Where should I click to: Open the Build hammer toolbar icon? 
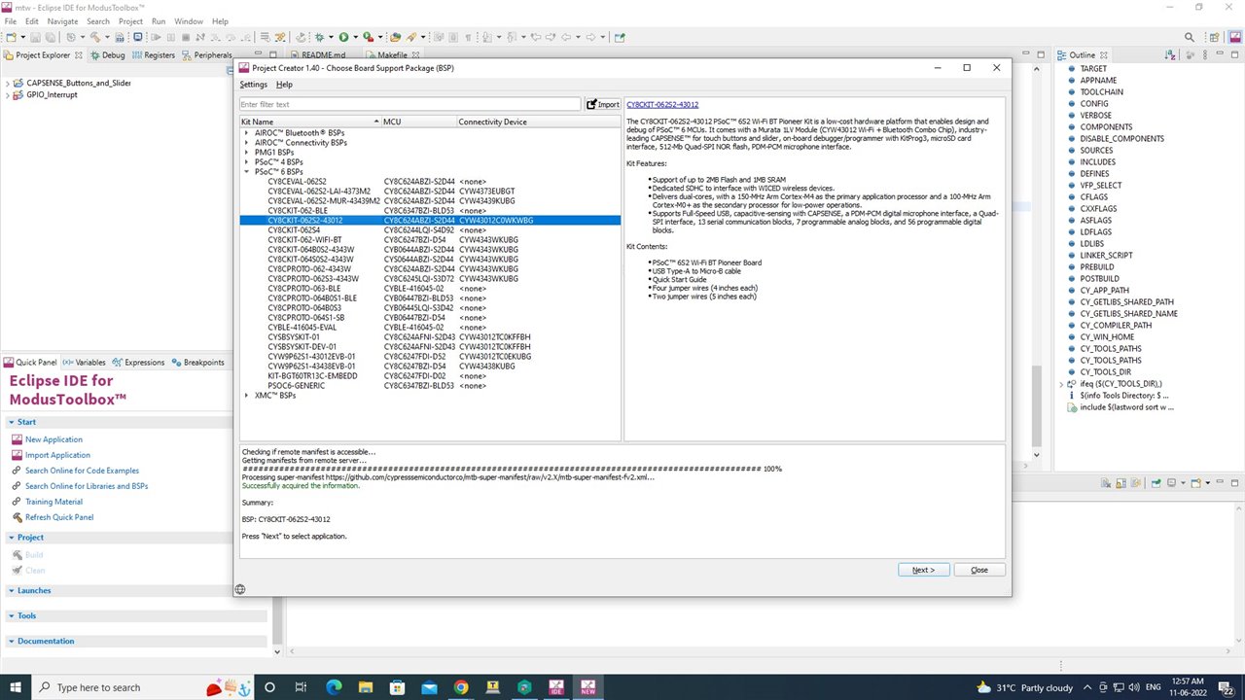pos(93,37)
